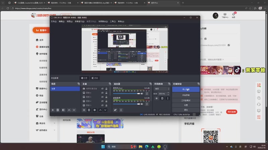Mute 桌面音频 speaker icon
The height and width of the screenshot is (150, 268).
tap(142, 104)
